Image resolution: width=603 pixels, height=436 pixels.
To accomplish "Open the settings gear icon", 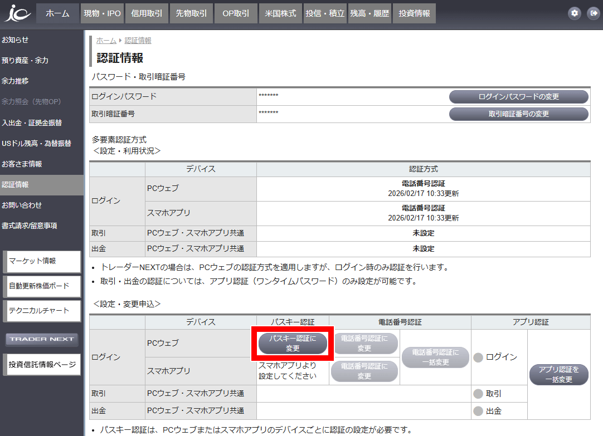I will click(x=574, y=13).
